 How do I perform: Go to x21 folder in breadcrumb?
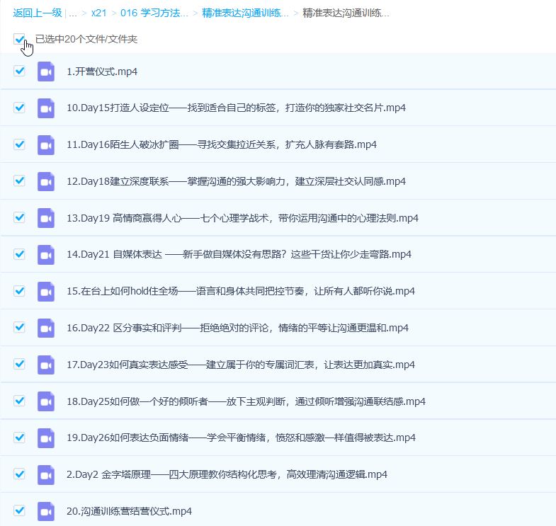tap(99, 13)
